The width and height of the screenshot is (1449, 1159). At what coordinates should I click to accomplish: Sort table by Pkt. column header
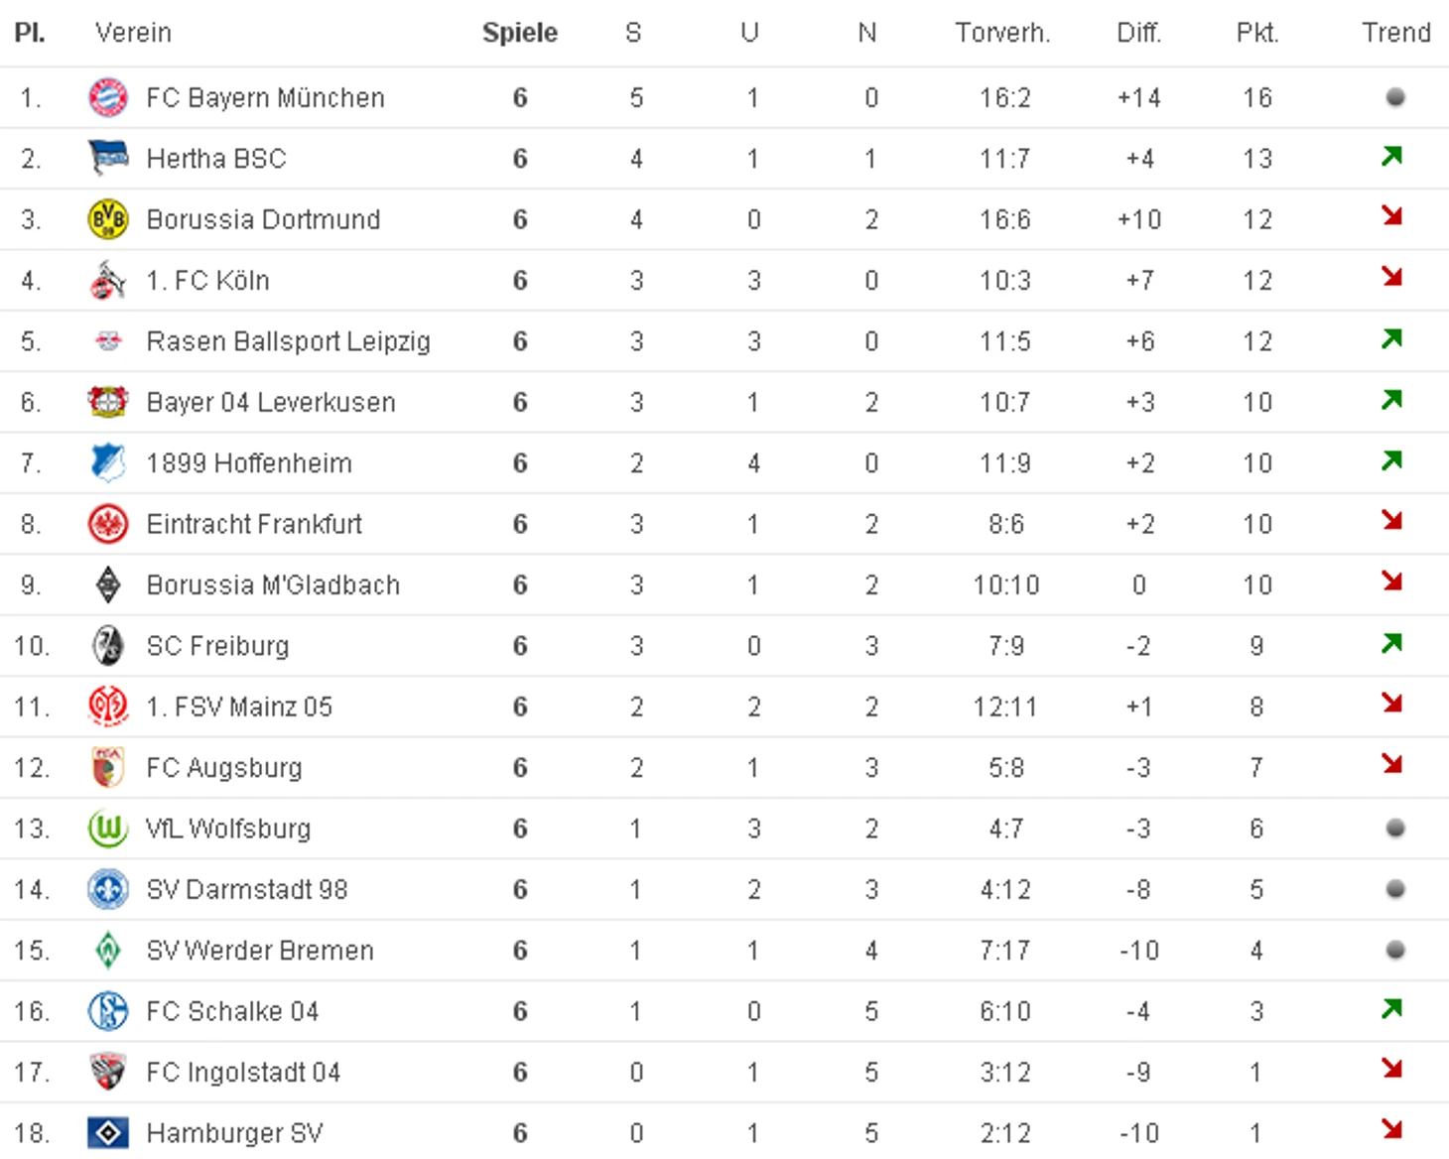click(1256, 33)
